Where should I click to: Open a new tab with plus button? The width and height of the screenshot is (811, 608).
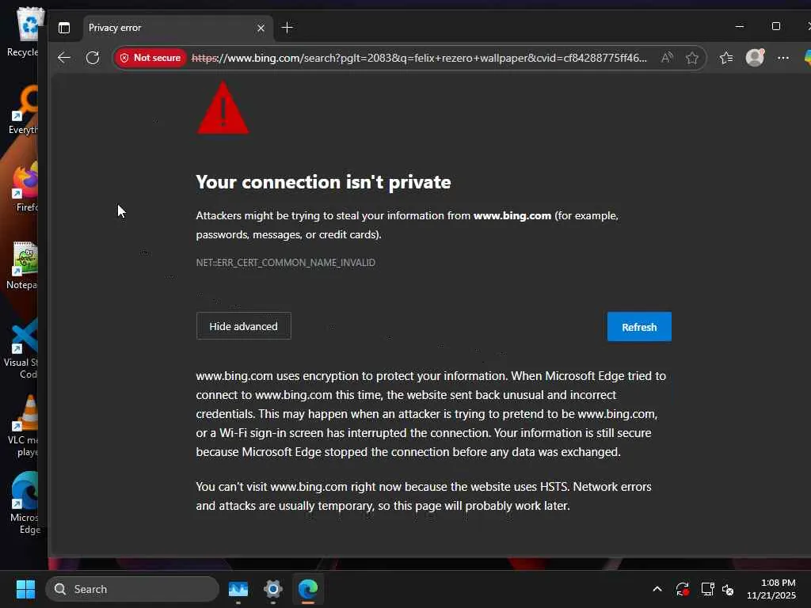coord(287,28)
